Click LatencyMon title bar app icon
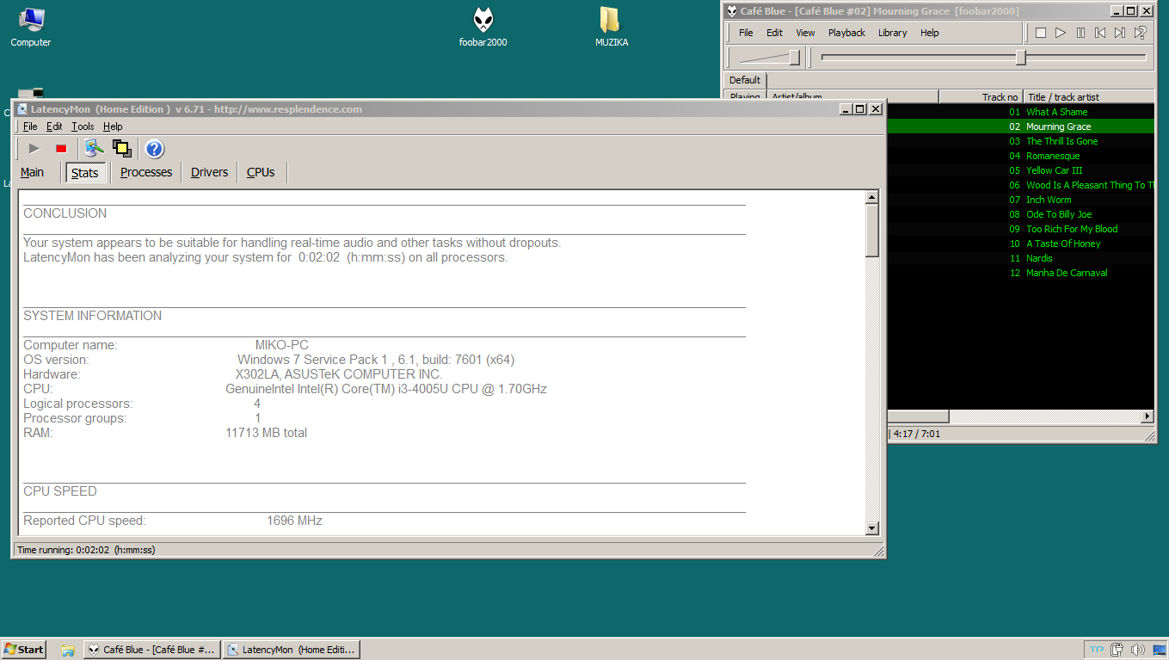 coord(22,109)
